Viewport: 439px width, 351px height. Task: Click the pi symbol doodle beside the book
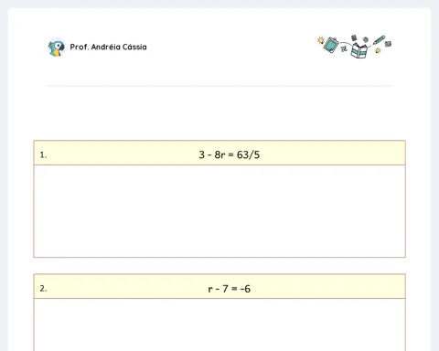coord(344,48)
